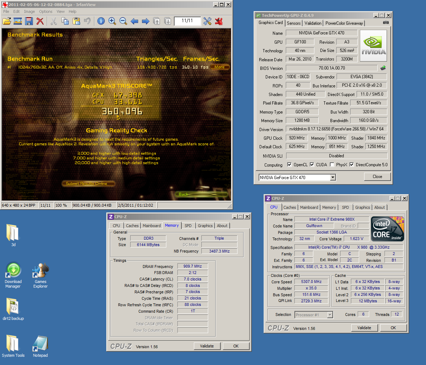Open the Help menu in IrfanView

click(x=73, y=11)
